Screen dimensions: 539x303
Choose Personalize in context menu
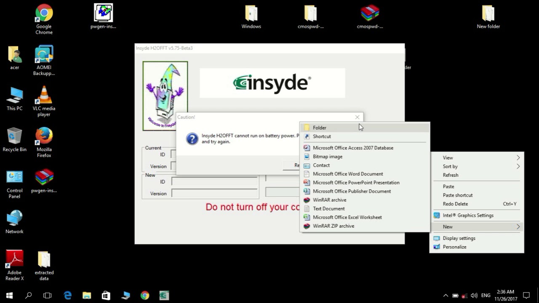[477, 247]
